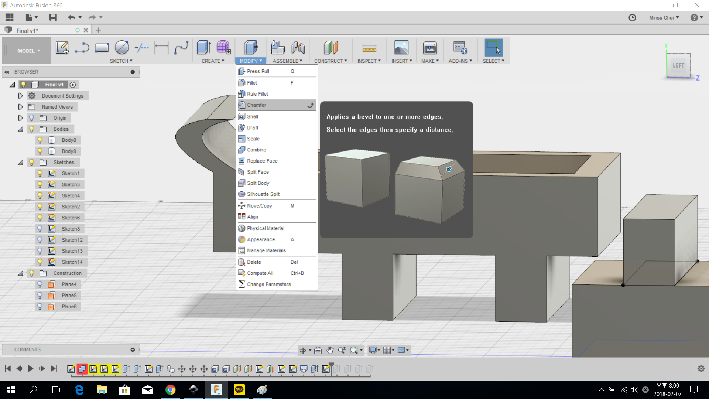Image resolution: width=709 pixels, height=399 pixels.
Task: Click the 3D Print make icon
Action: 430,48
